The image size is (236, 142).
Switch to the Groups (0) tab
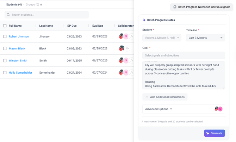point(32,5)
